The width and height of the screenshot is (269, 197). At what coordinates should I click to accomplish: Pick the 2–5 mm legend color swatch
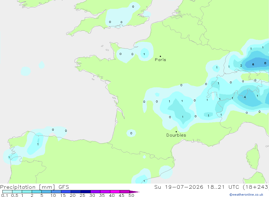coord(37,192)
